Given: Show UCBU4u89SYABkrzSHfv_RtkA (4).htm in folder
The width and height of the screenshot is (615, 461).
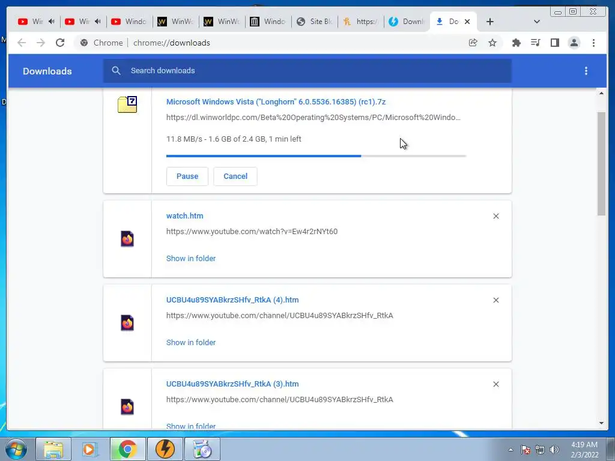Looking at the screenshot, I should click(x=191, y=342).
